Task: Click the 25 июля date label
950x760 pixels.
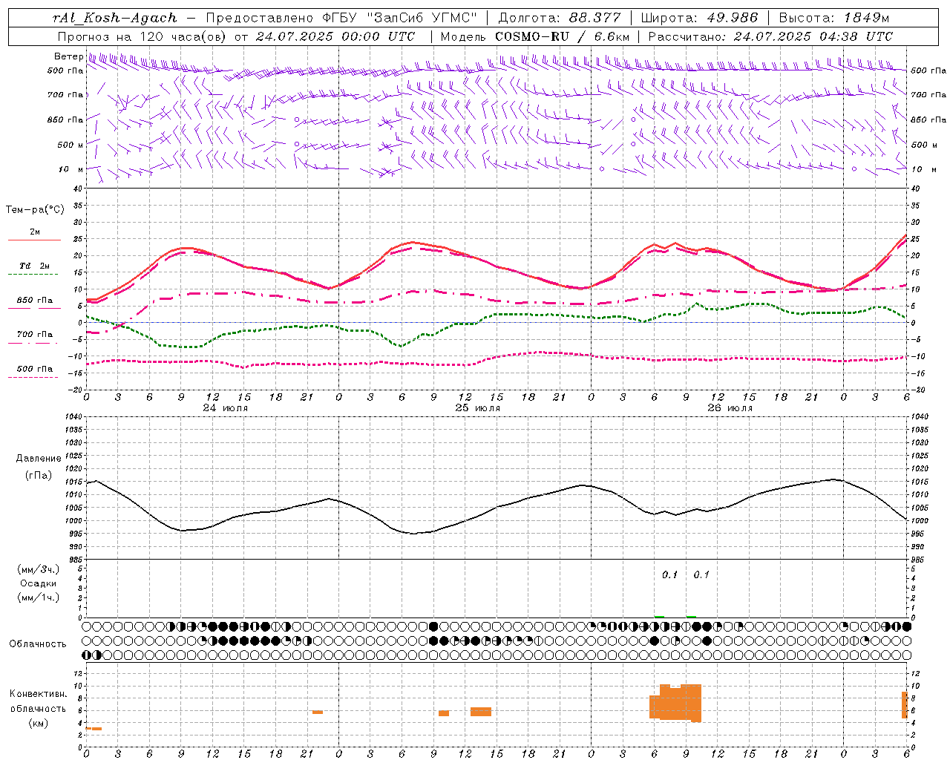Action: point(478,408)
